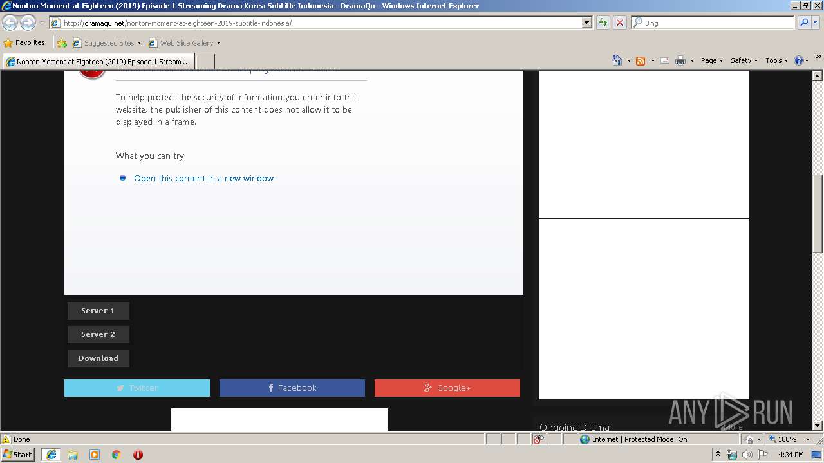Expand the command bar overflow chevron

818,58
